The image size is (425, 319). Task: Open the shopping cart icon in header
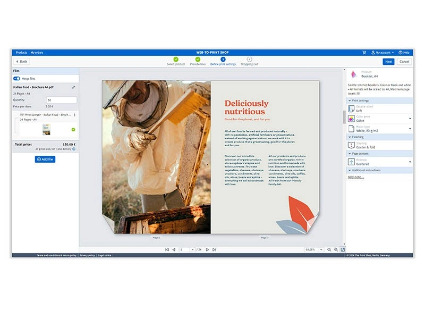[364, 53]
